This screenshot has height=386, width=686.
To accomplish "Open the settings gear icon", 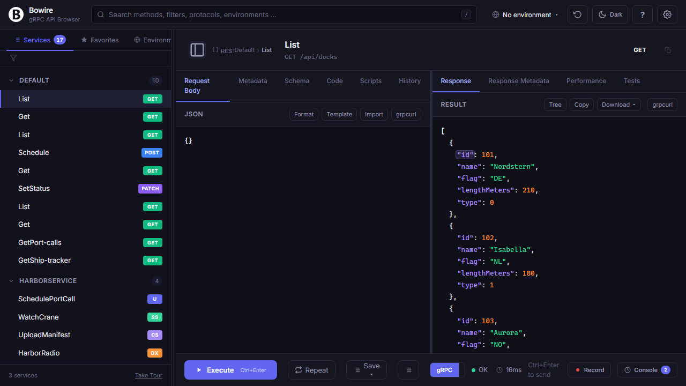I will [667, 14].
